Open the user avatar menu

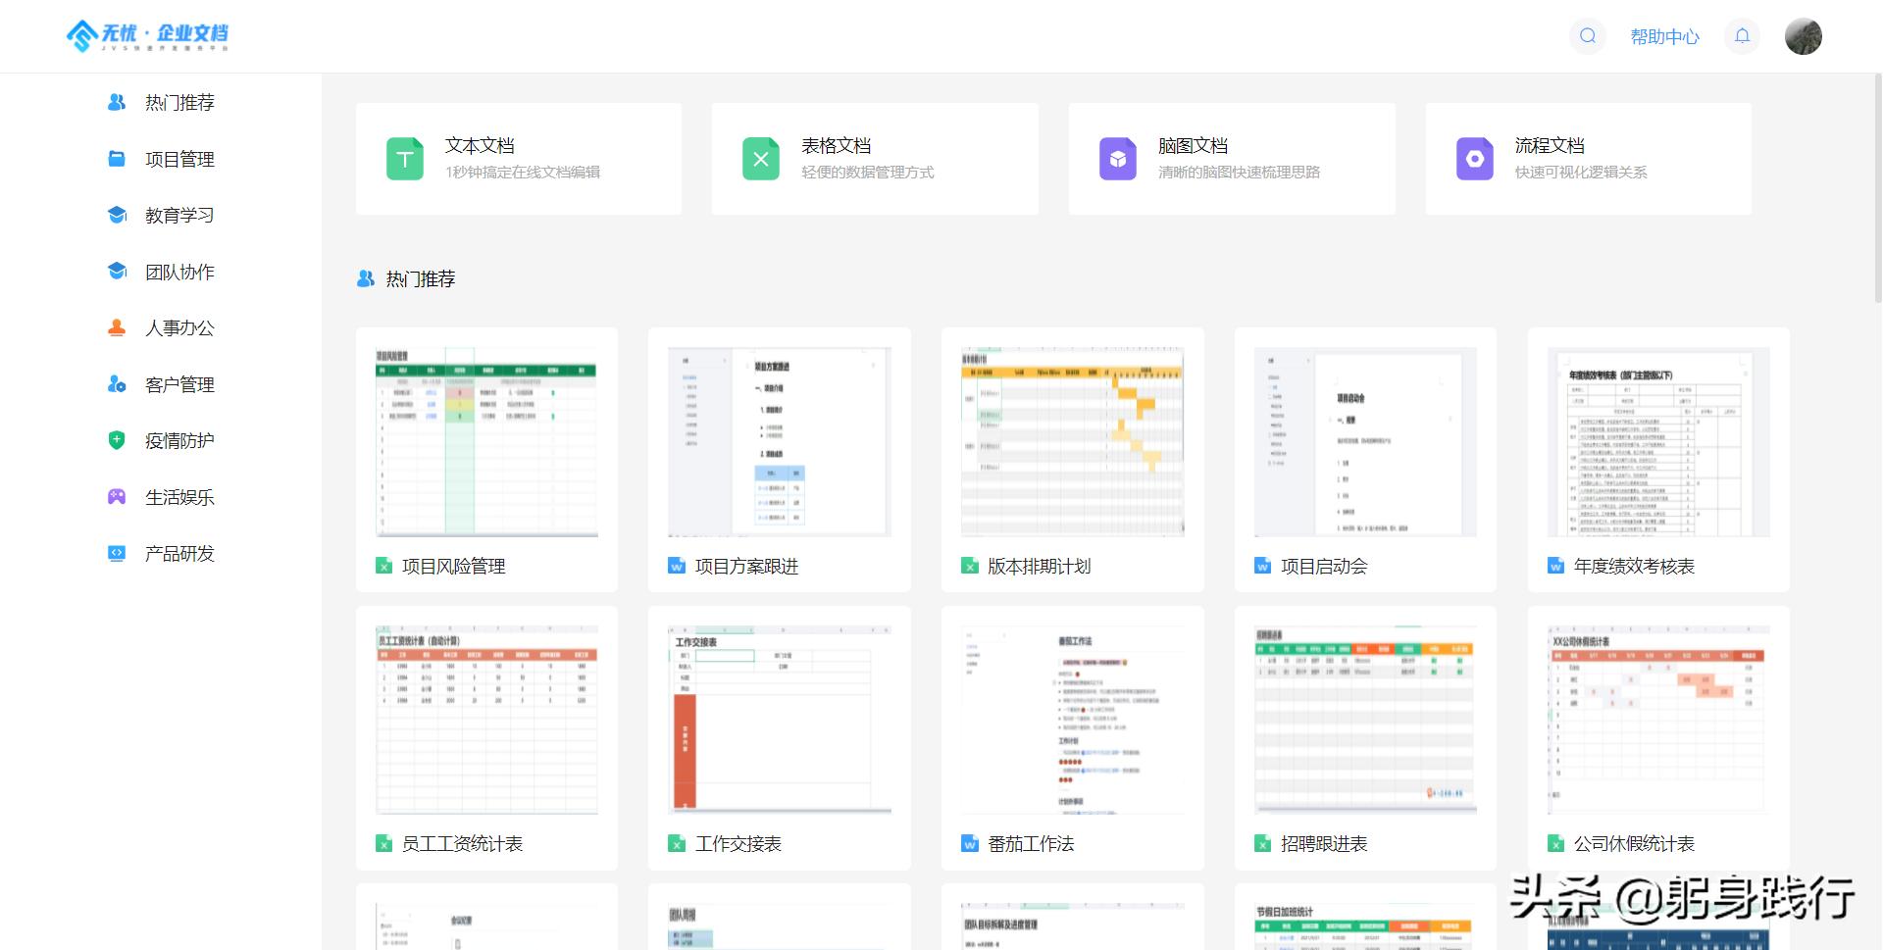1803,36
